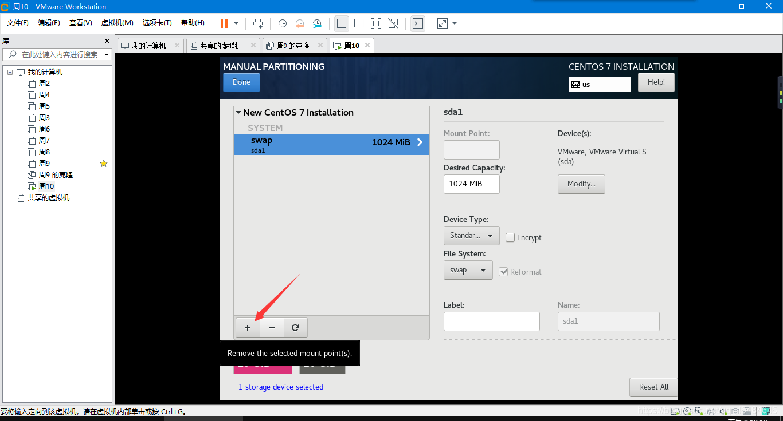Click the unity mode icon

coord(393,23)
